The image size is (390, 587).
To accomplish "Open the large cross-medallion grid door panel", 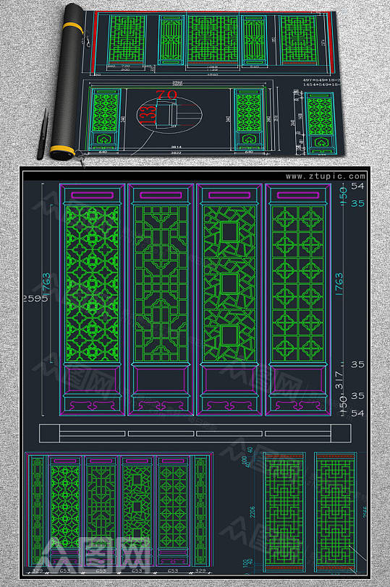I will click(298, 299).
